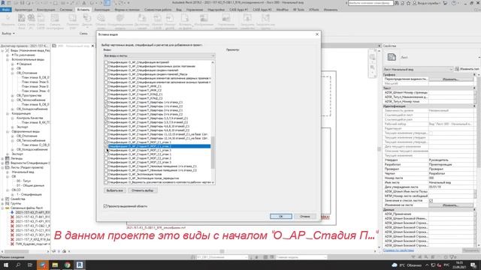Click the search field in title bar
The image size is (481, 270).
[x=371, y=3]
